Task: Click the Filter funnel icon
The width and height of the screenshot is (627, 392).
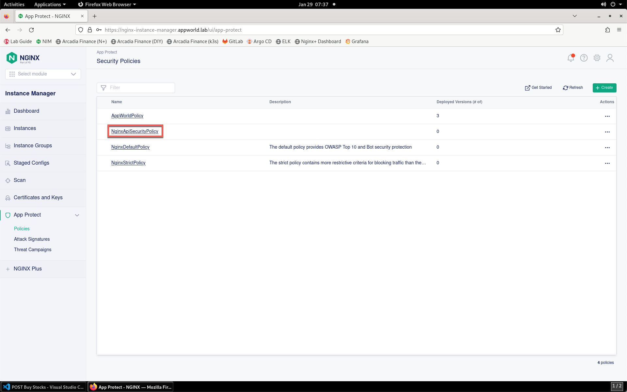Action: pyautogui.click(x=104, y=88)
